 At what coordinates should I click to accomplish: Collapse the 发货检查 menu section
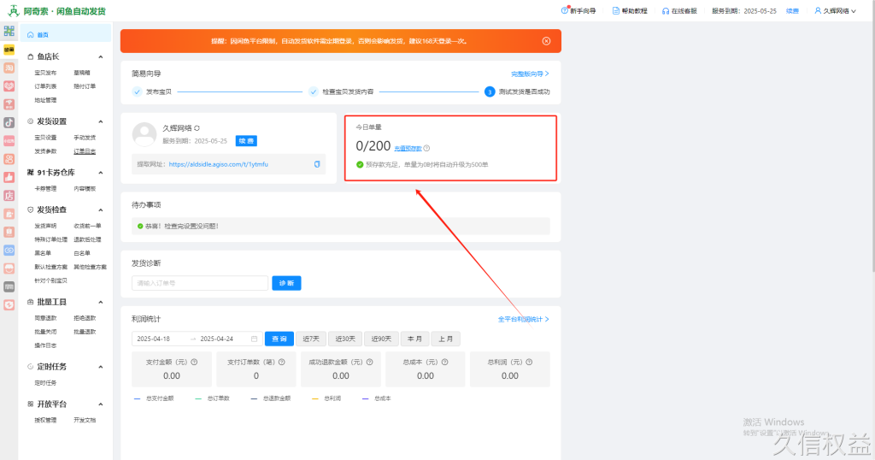(x=101, y=210)
